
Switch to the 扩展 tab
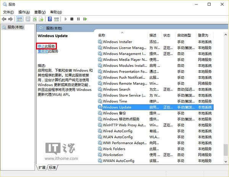pos(42,167)
